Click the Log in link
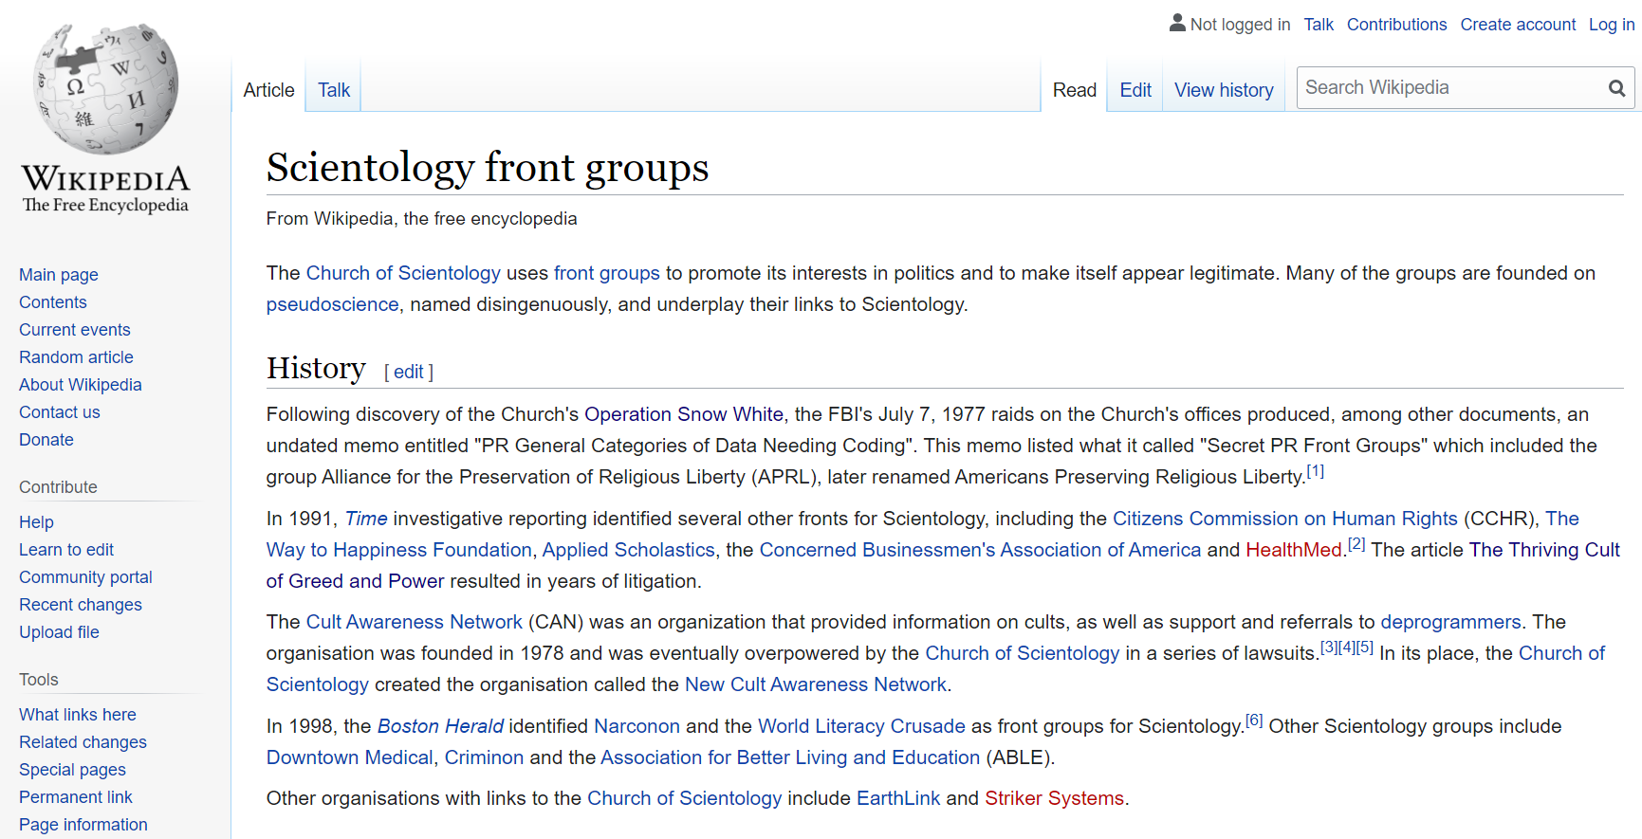This screenshot has width=1642, height=839. 1612,25
